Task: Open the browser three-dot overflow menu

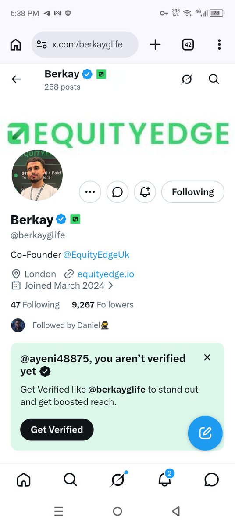Action: [219, 44]
